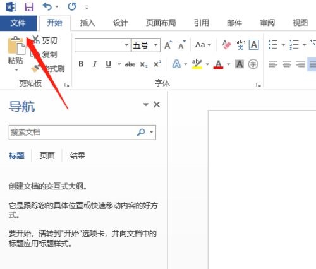
Task: Click the text effects A icon
Action: pos(176,64)
